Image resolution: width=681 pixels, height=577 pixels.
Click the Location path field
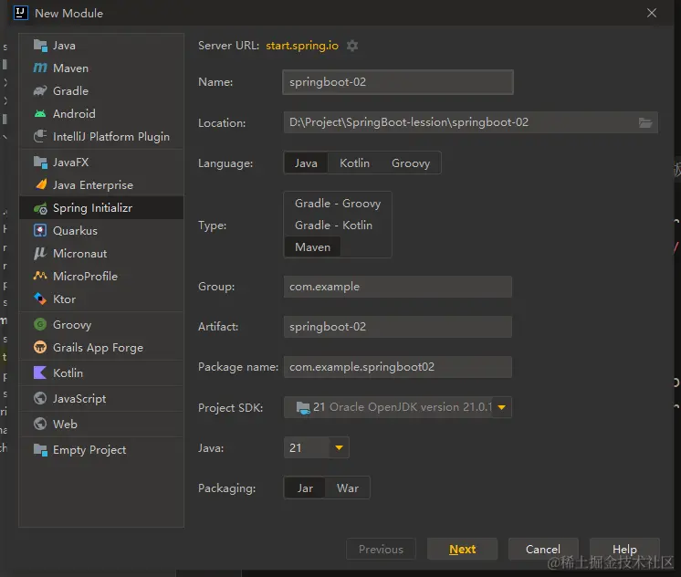point(471,122)
